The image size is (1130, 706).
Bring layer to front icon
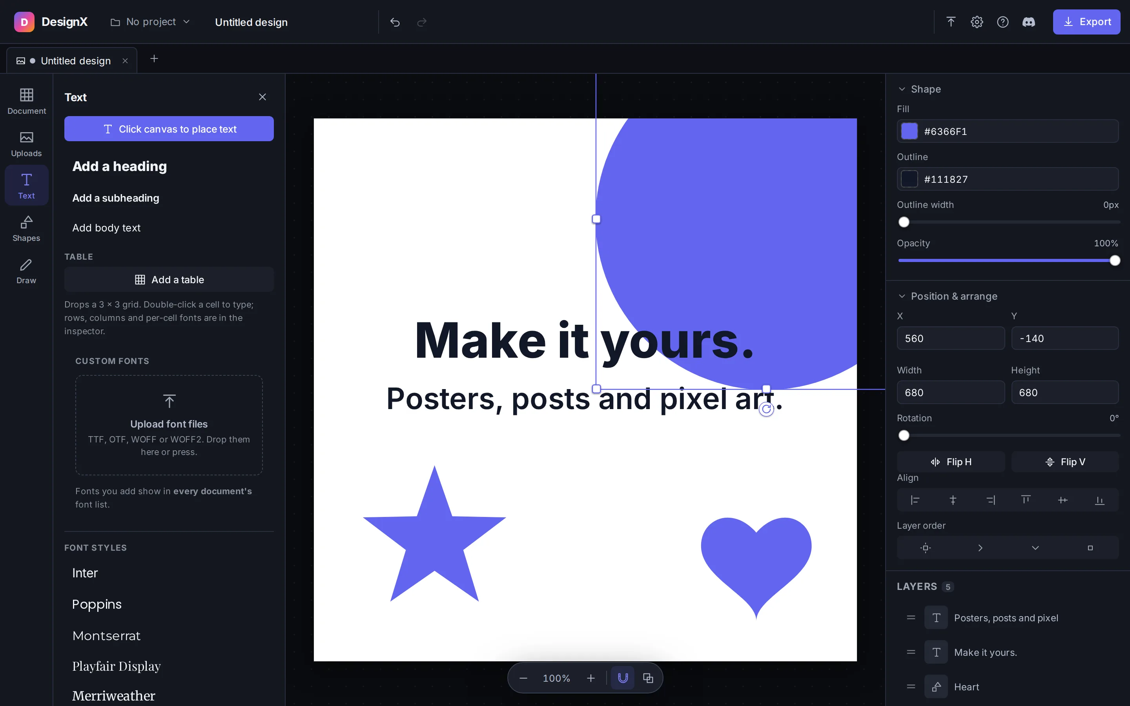pos(926,548)
